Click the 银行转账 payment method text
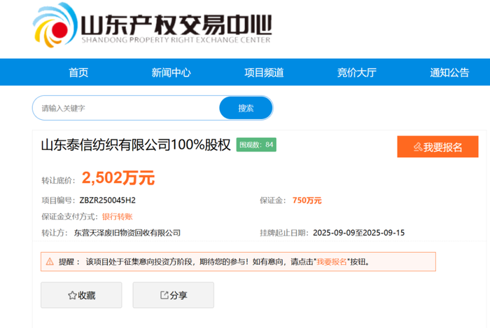Viewport: 490px width, 328px height. click(x=117, y=217)
